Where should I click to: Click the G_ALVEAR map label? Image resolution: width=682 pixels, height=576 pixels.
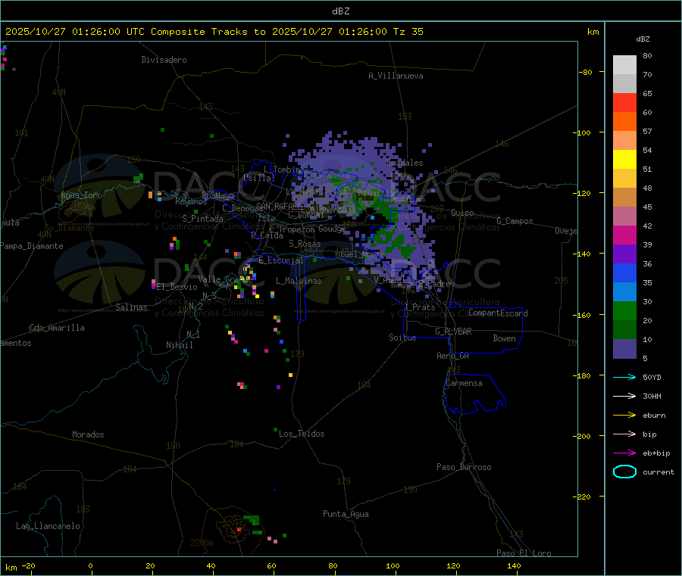tap(453, 332)
